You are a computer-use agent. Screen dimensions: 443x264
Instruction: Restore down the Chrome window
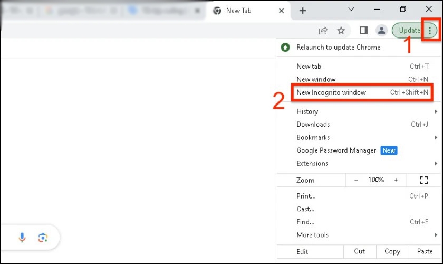click(x=403, y=9)
